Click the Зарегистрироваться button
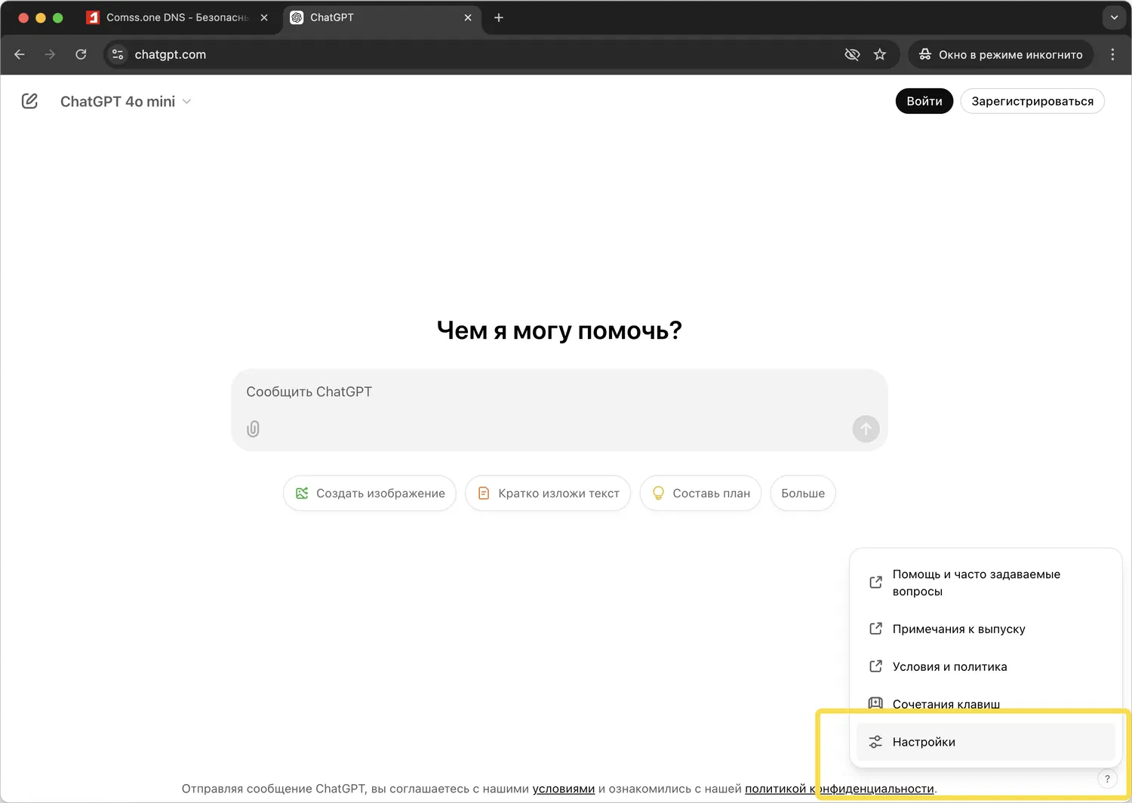Image resolution: width=1132 pixels, height=803 pixels. tap(1032, 101)
